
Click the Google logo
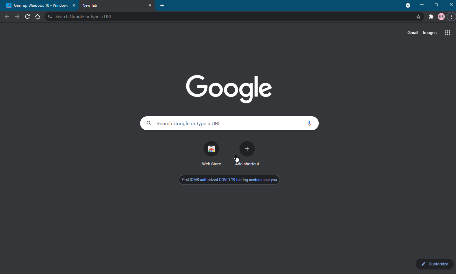point(229,89)
